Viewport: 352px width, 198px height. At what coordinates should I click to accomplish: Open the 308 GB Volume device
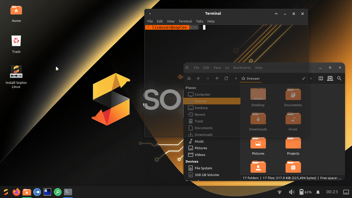point(212,175)
